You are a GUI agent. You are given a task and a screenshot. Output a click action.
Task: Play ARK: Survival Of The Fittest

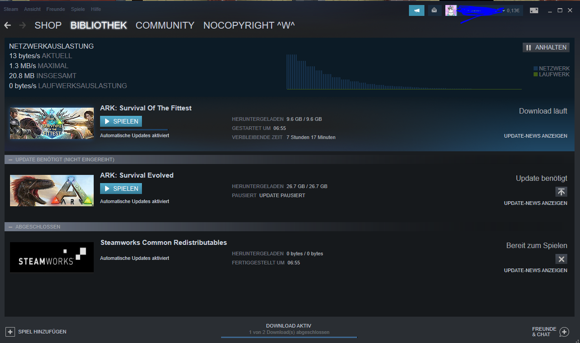[121, 121]
